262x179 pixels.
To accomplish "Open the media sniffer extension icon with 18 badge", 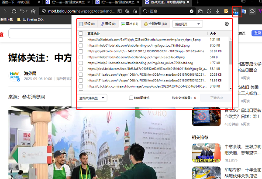I will [235, 11].
